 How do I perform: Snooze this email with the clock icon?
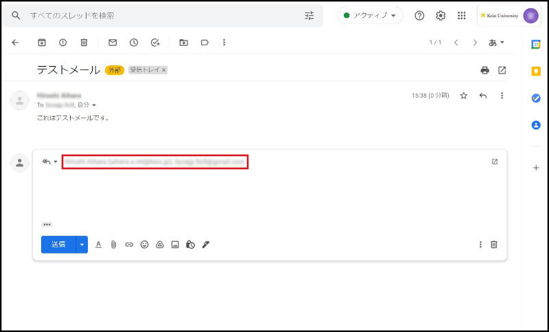pos(134,43)
